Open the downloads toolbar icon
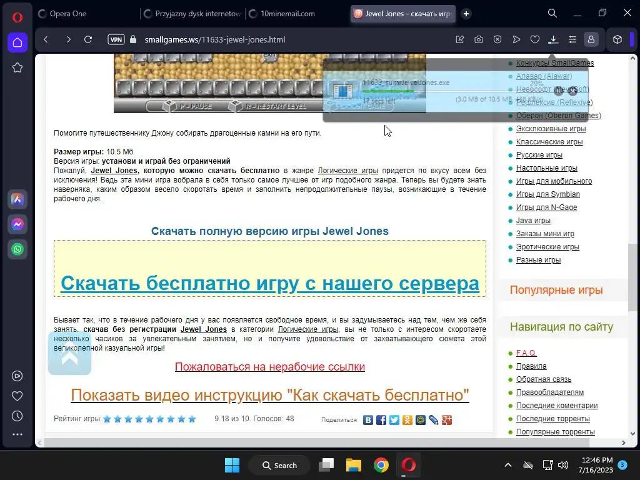The image size is (640, 480). click(553, 39)
